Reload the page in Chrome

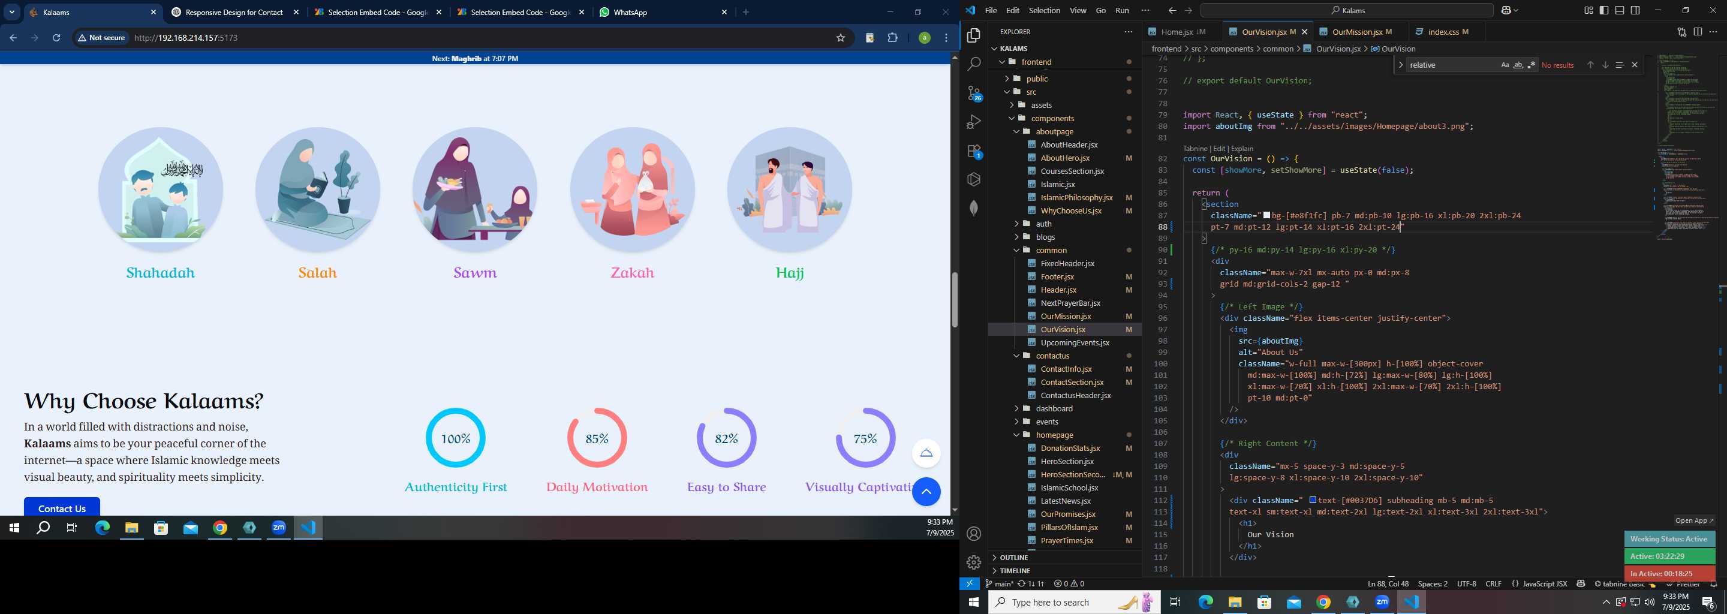(56, 38)
